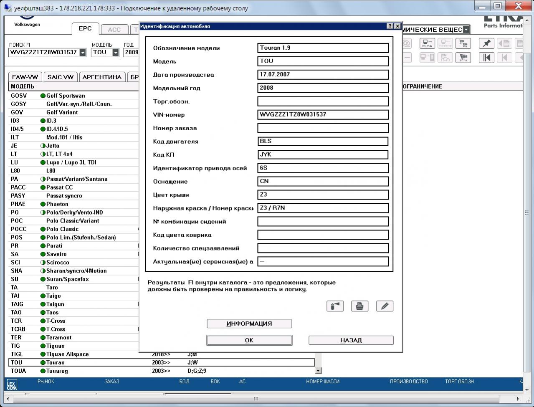Click the double shopping carts icon
The height and width of the screenshot is (407, 534).
tap(463, 43)
